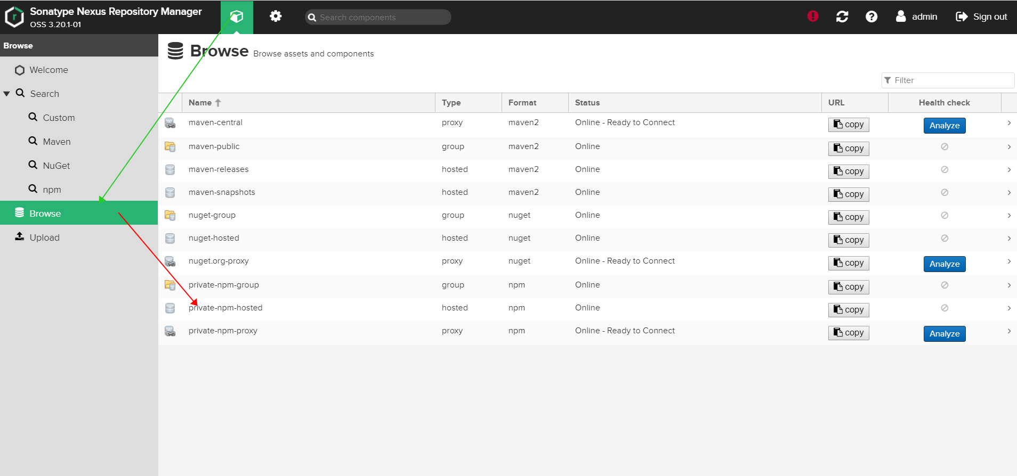The height and width of the screenshot is (476, 1017).
Task: Click Sign out link
Action: (x=982, y=17)
